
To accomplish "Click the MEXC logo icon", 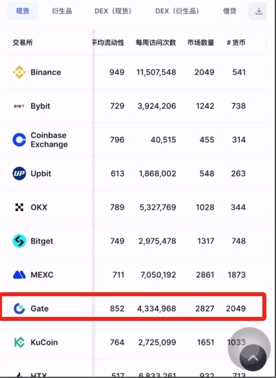I will tap(19, 275).
